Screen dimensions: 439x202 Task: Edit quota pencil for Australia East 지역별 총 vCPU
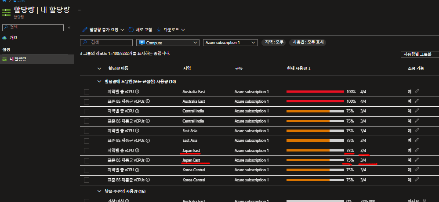[x=417, y=91]
